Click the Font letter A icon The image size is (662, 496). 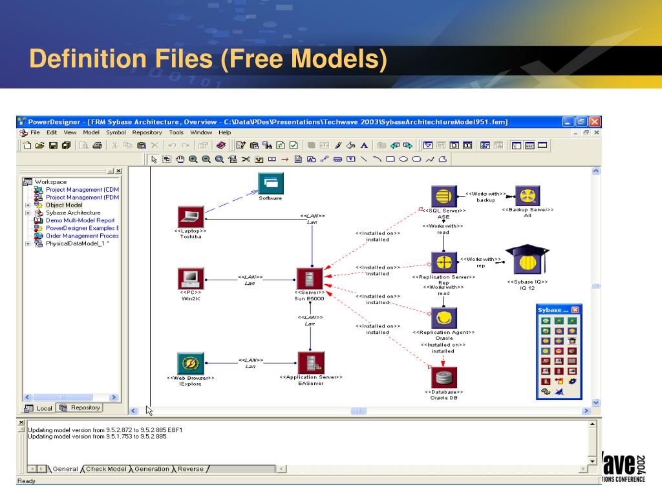[364, 145]
